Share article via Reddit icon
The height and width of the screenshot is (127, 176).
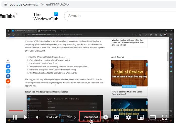pos(8,81)
